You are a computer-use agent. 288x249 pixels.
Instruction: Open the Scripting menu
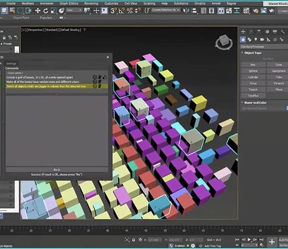coord(149,3)
